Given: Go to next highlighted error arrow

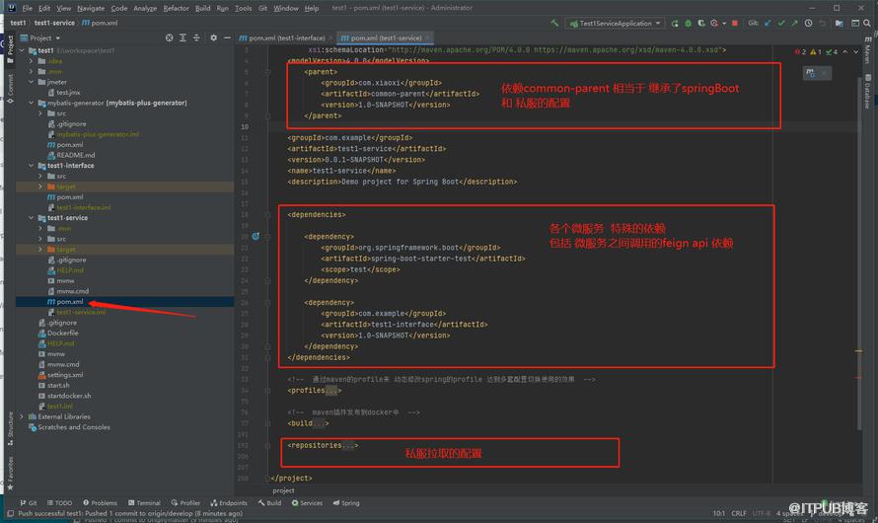Looking at the screenshot, I should (x=855, y=51).
